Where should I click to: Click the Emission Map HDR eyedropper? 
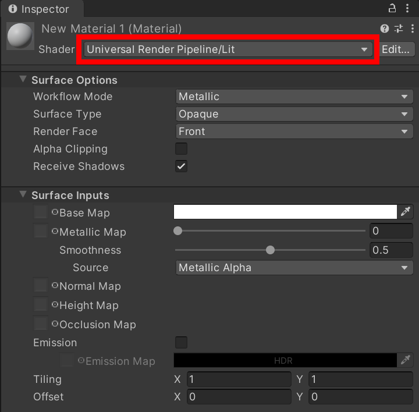[x=406, y=360]
